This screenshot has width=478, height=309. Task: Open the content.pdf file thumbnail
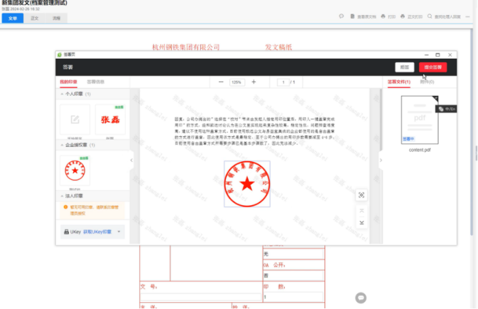tap(419, 120)
